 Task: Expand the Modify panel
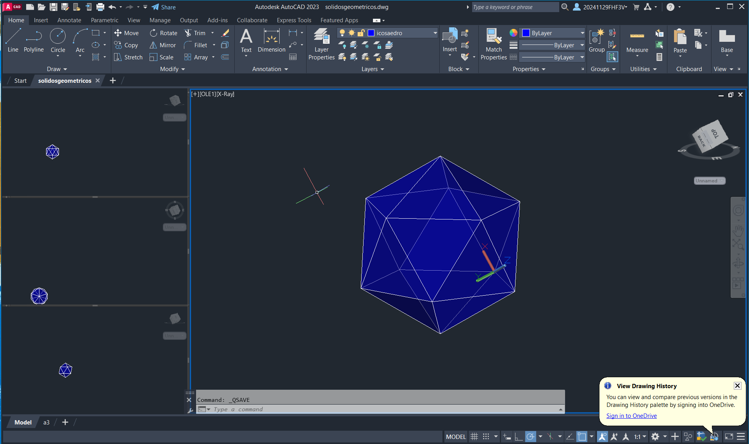172,69
